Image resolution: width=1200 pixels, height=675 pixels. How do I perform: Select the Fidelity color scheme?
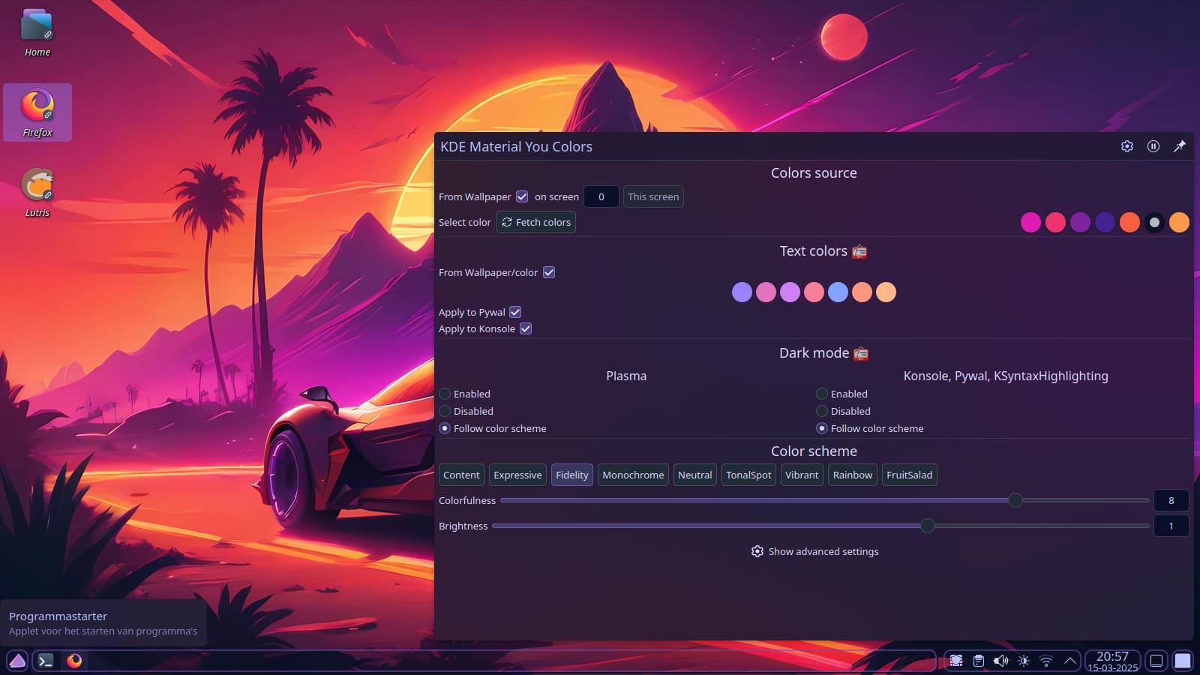(572, 475)
